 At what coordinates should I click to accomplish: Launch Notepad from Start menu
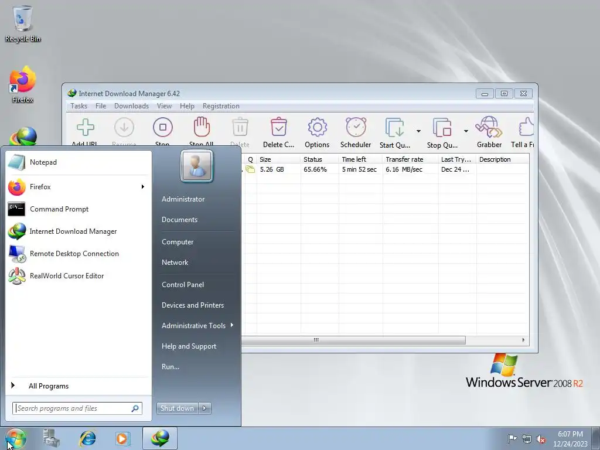78,162
